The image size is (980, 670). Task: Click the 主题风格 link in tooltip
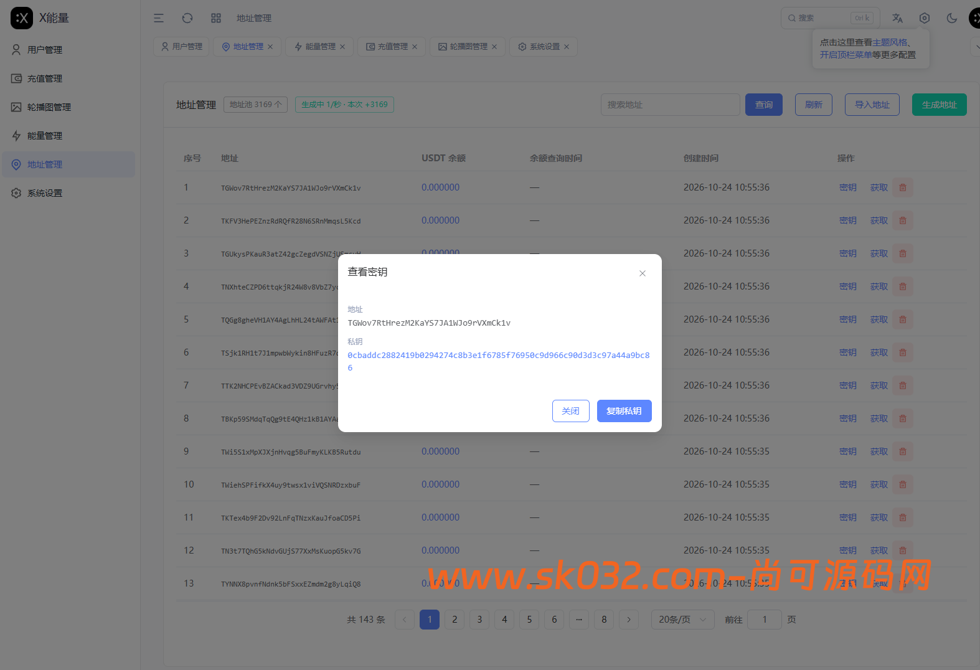coord(890,42)
